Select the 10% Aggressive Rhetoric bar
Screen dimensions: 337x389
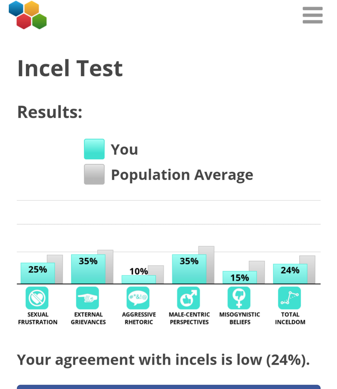139,279
